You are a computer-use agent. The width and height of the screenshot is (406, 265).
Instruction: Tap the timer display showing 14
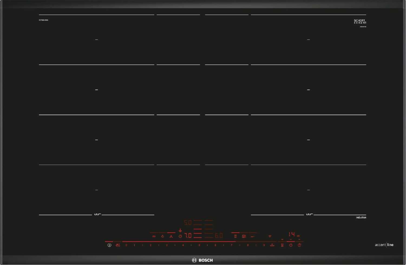coord(292,234)
